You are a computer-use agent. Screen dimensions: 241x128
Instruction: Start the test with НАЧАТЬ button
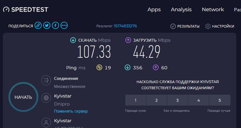23,97
